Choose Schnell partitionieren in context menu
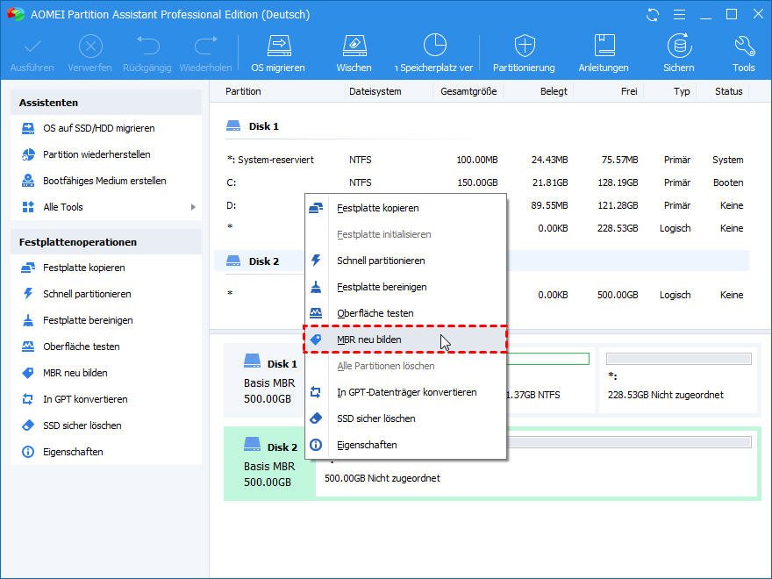The height and width of the screenshot is (579, 772). (x=405, y=261)
